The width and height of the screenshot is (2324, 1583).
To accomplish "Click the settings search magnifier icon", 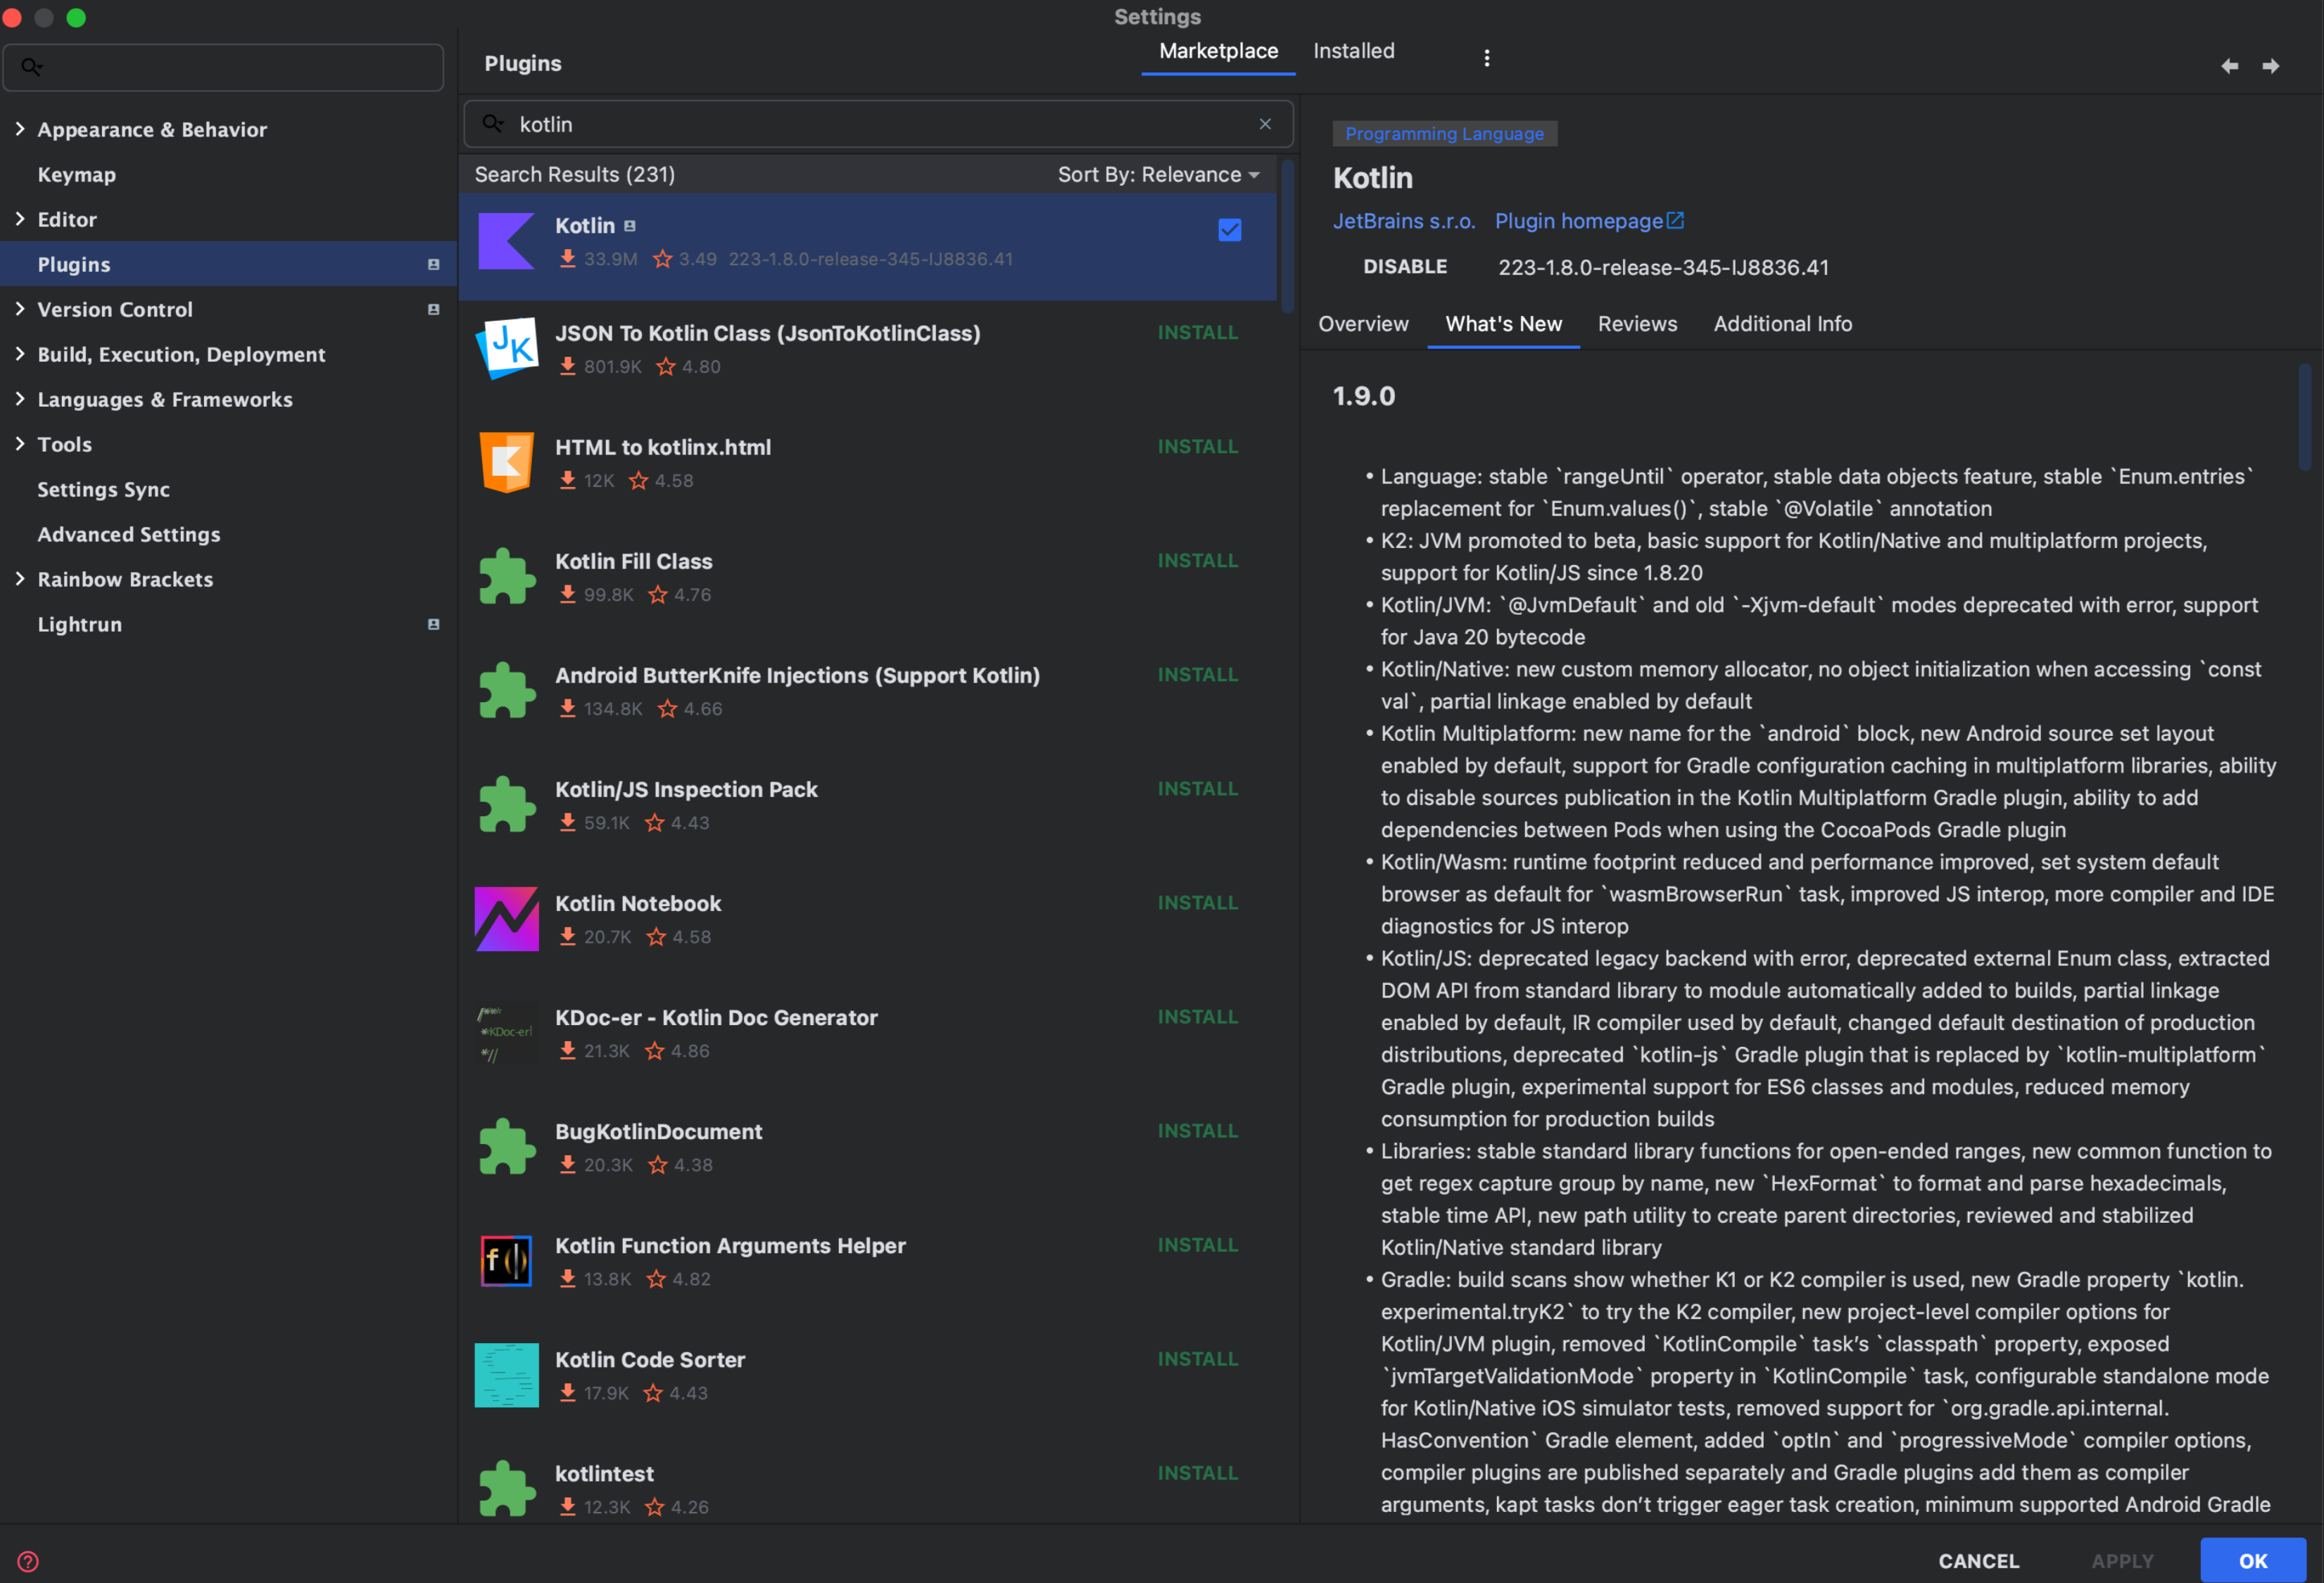I will 32,67.
